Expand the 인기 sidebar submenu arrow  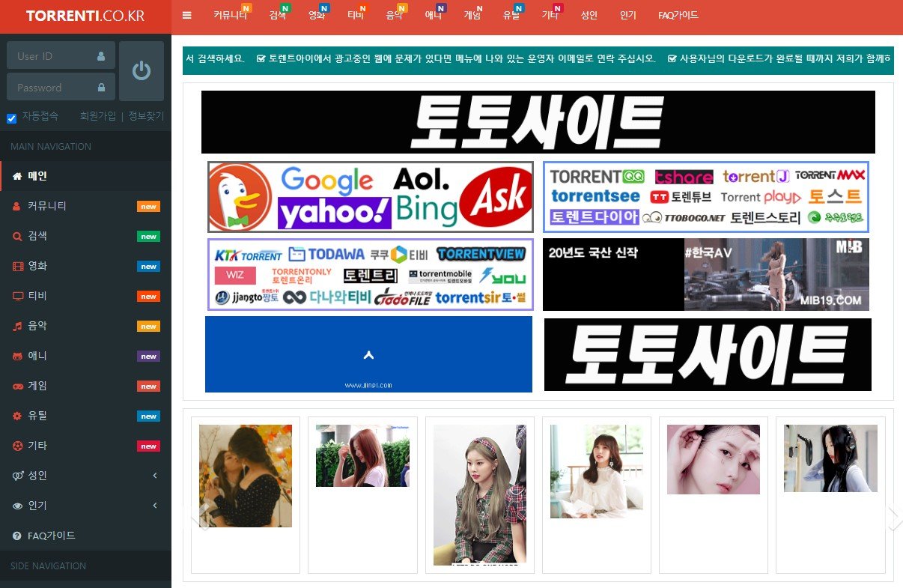tap(155, 506)
